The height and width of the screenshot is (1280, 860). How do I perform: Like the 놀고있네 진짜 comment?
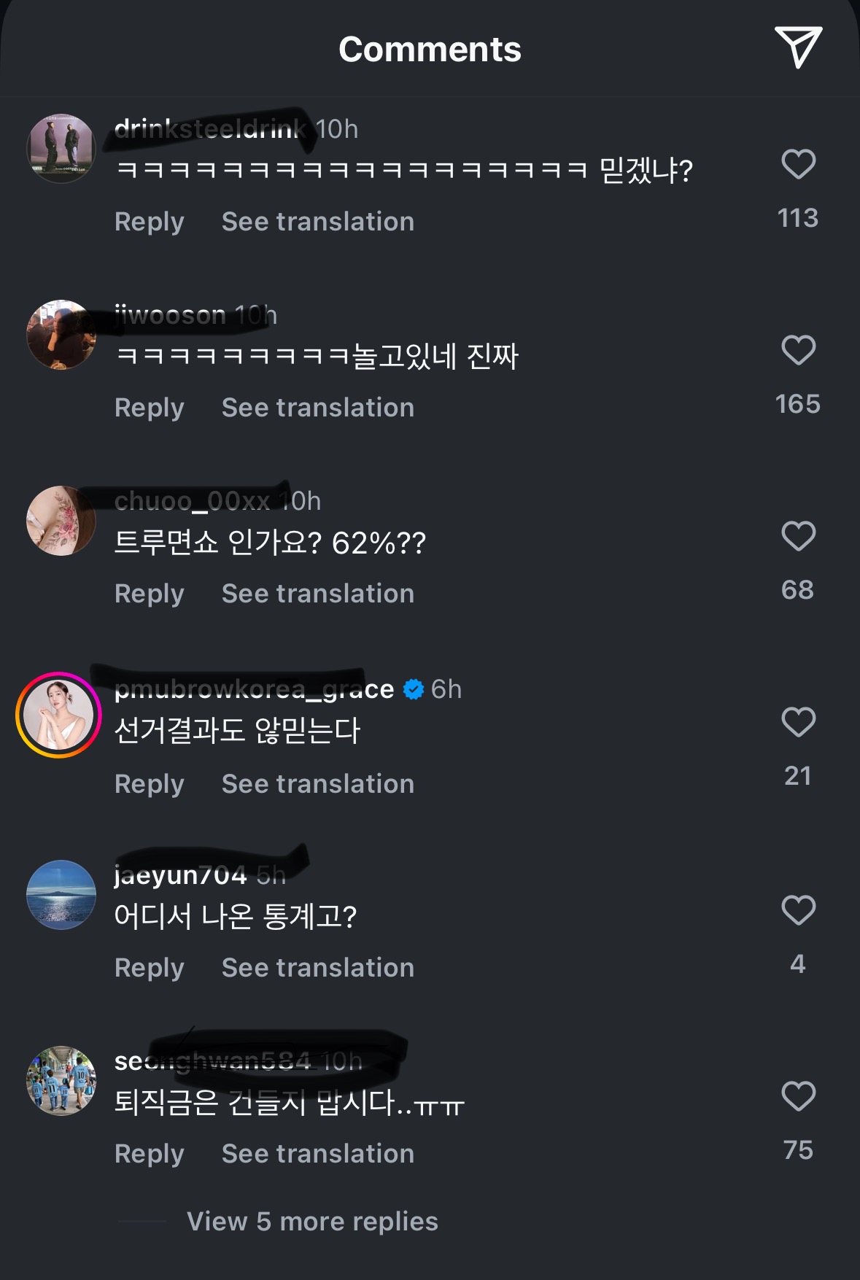(798, 350)
